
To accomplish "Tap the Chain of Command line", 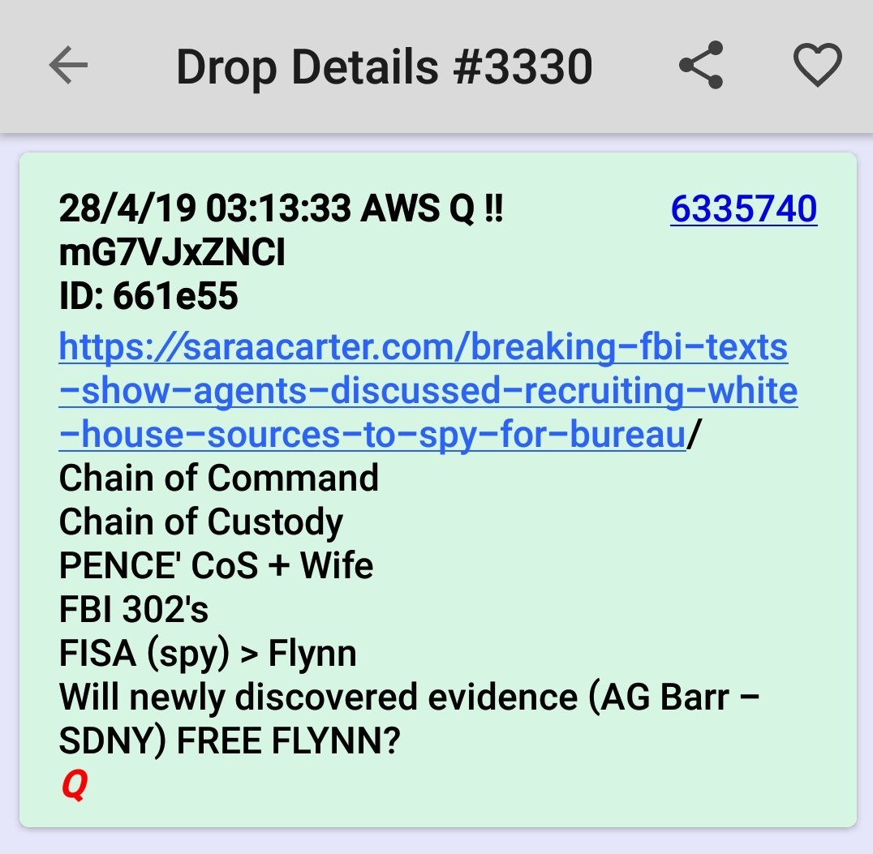I will coord(218,478).
